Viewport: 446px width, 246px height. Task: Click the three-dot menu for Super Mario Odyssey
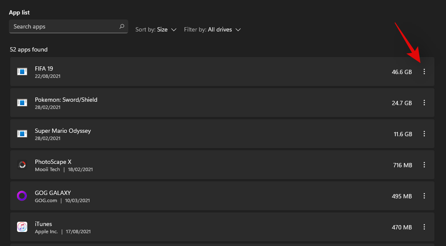tap(424, 134)
